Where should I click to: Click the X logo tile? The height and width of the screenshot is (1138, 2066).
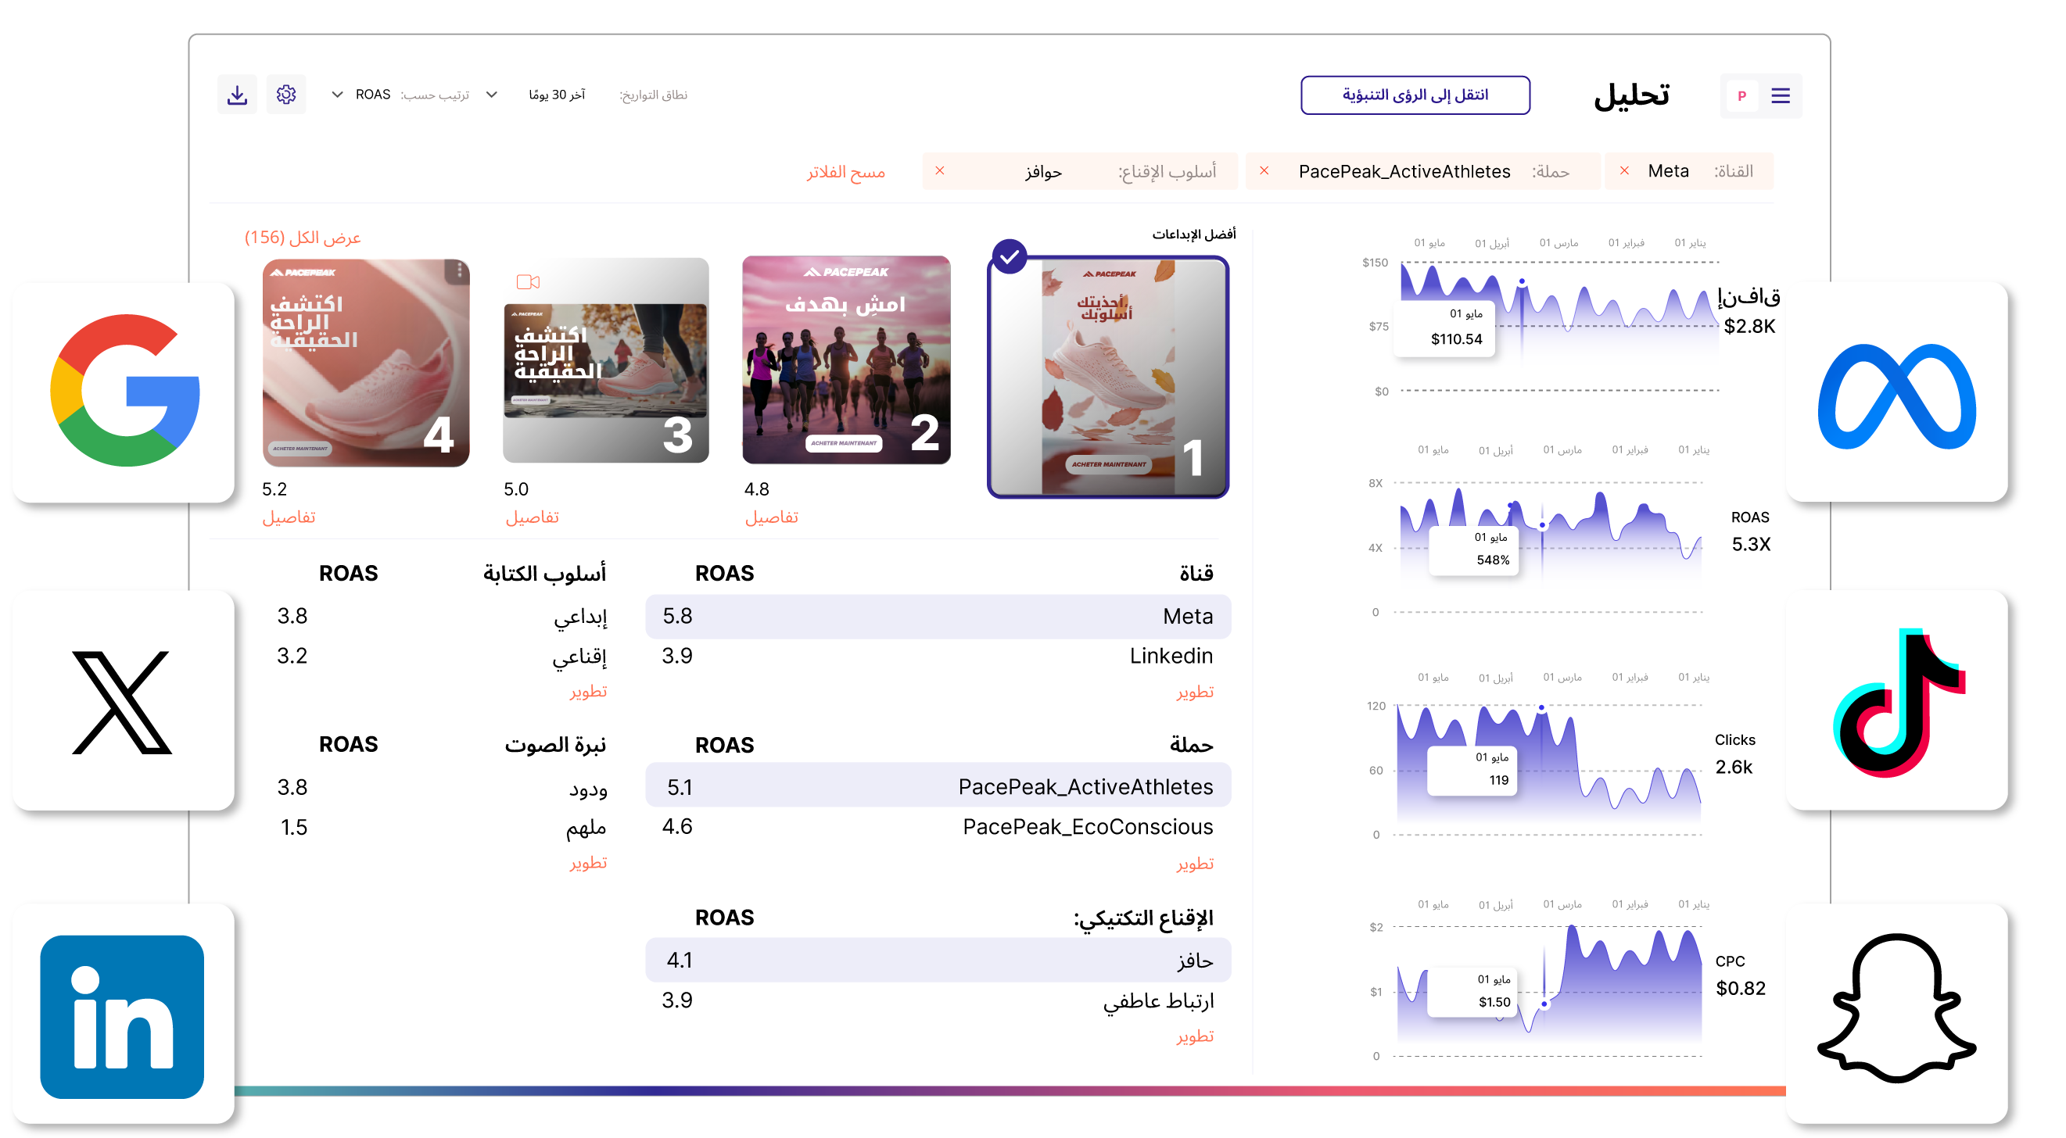tap(124, 700)
